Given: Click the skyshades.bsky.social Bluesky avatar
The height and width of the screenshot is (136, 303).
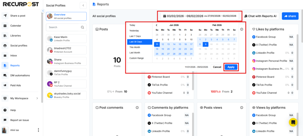Looking at the screenshot, I should [x=50, y=95].
